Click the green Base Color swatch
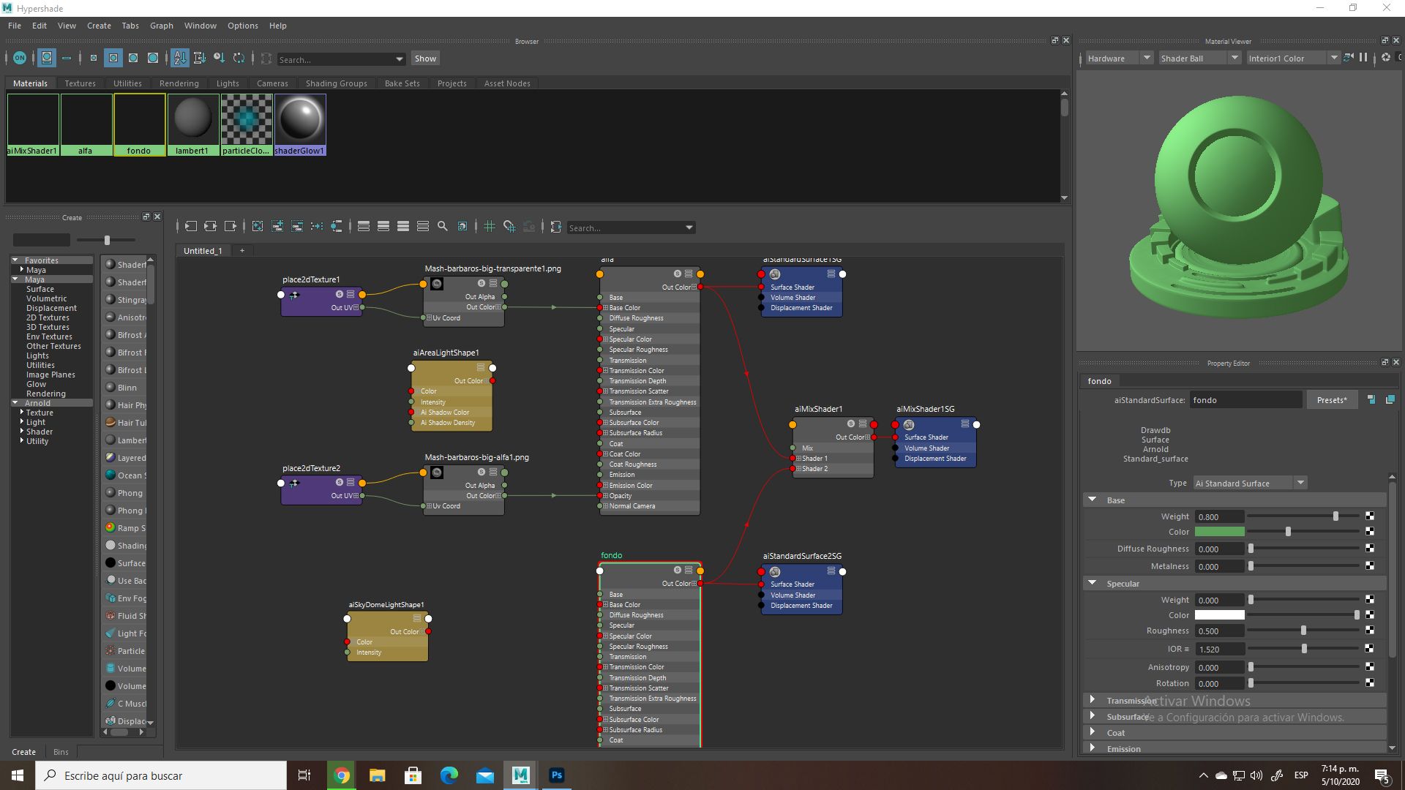 pos(1219,532)
